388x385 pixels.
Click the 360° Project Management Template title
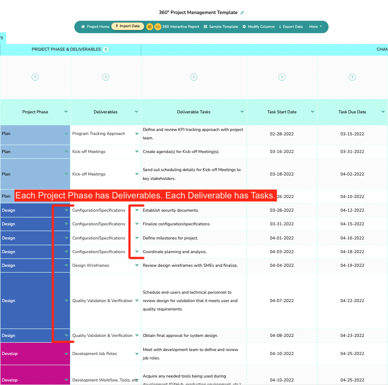pos(198,12)
